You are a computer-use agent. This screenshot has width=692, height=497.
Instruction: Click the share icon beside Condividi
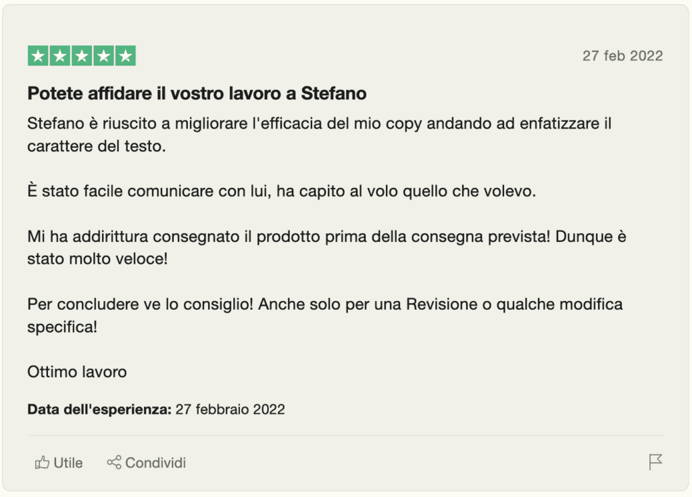(114, 463)
